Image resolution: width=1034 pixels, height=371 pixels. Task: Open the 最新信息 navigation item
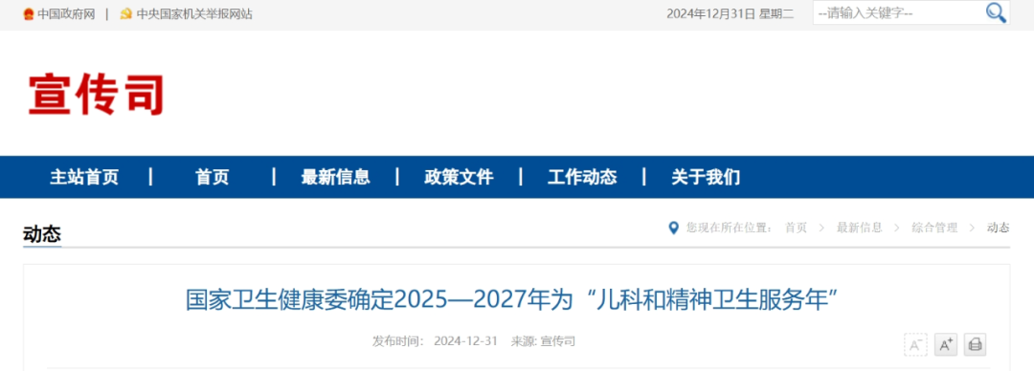(336, 177)
